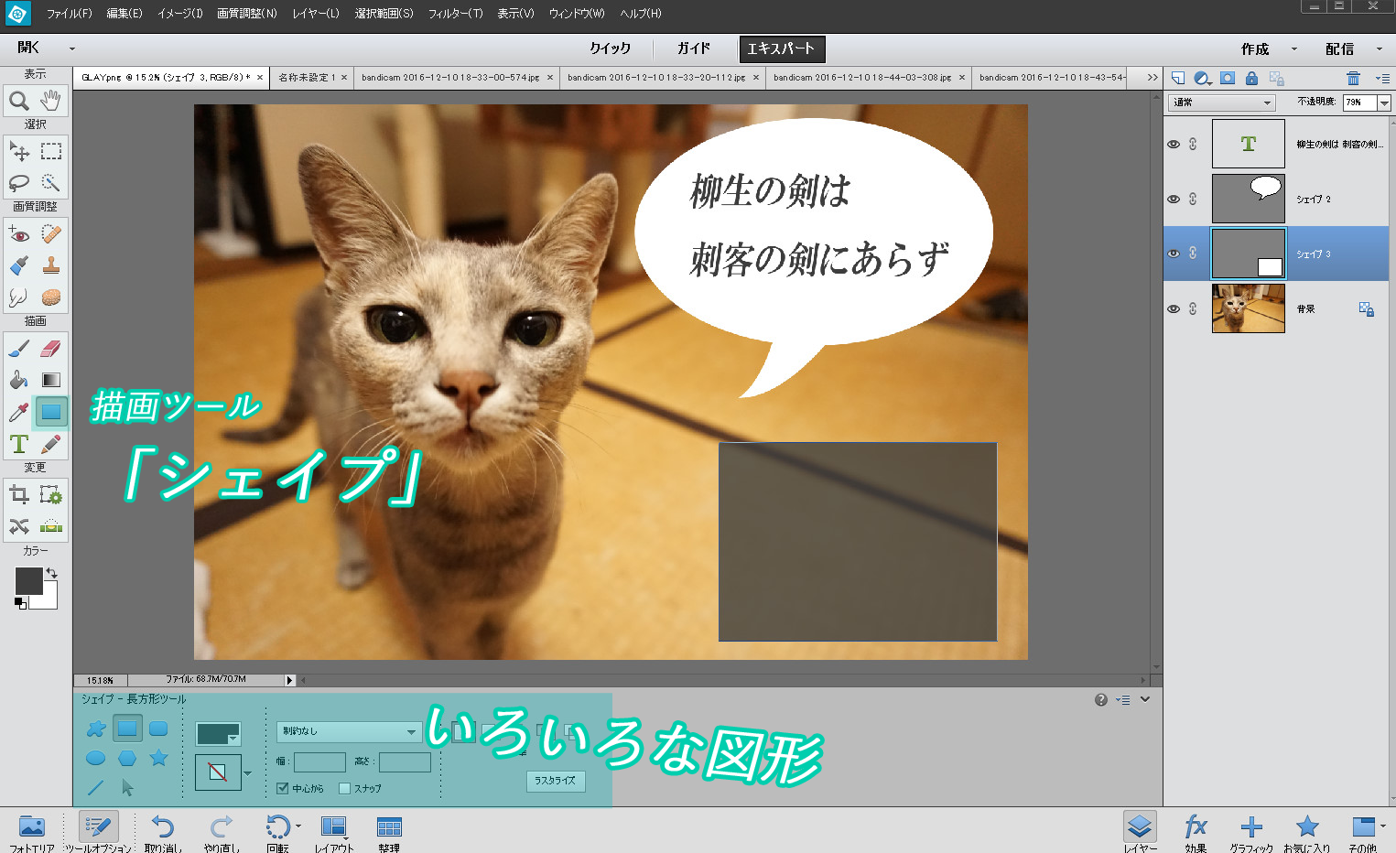Open the blend mode 通常 dropdown

click(x=1222, y=103)
